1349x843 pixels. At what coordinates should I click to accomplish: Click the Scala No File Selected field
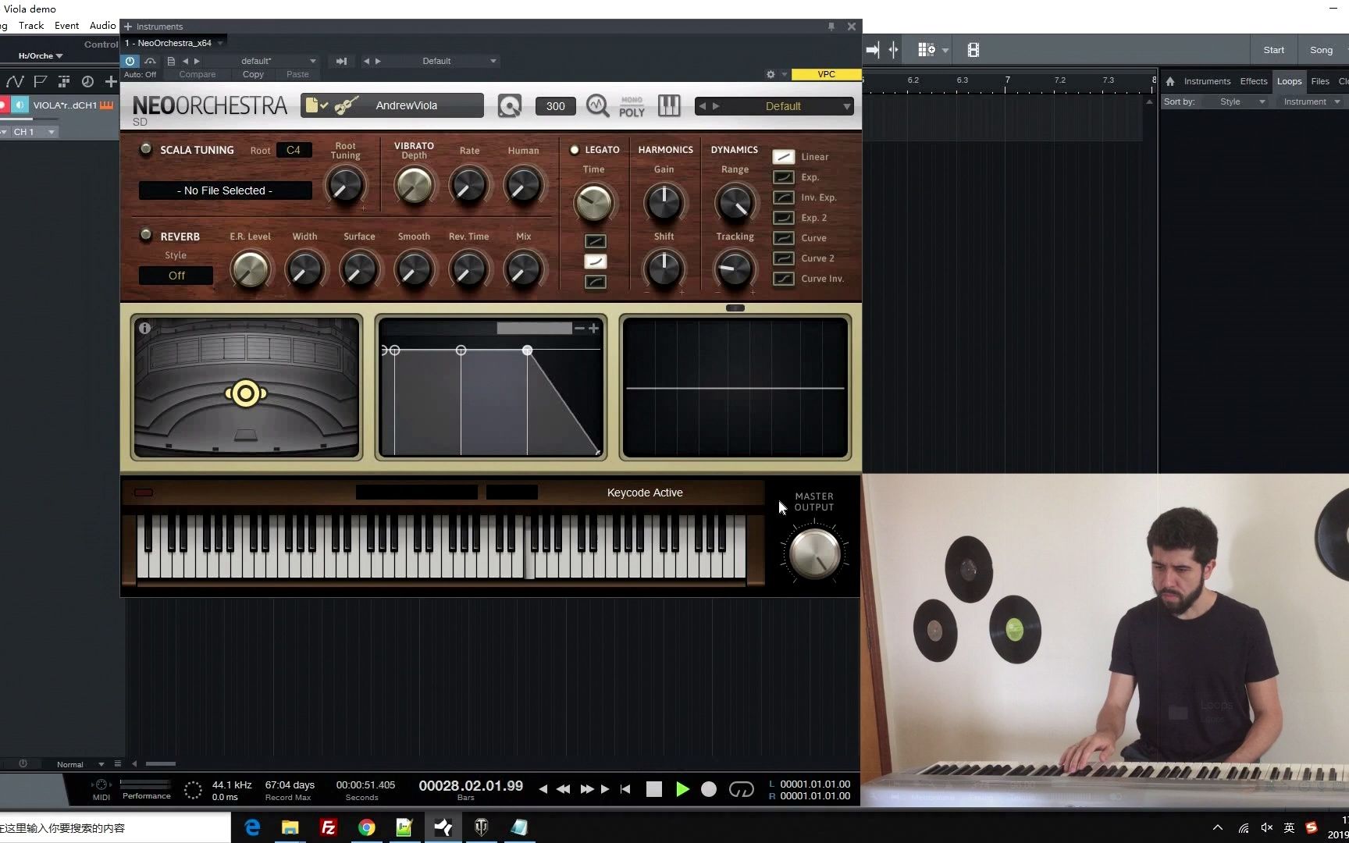225,190
